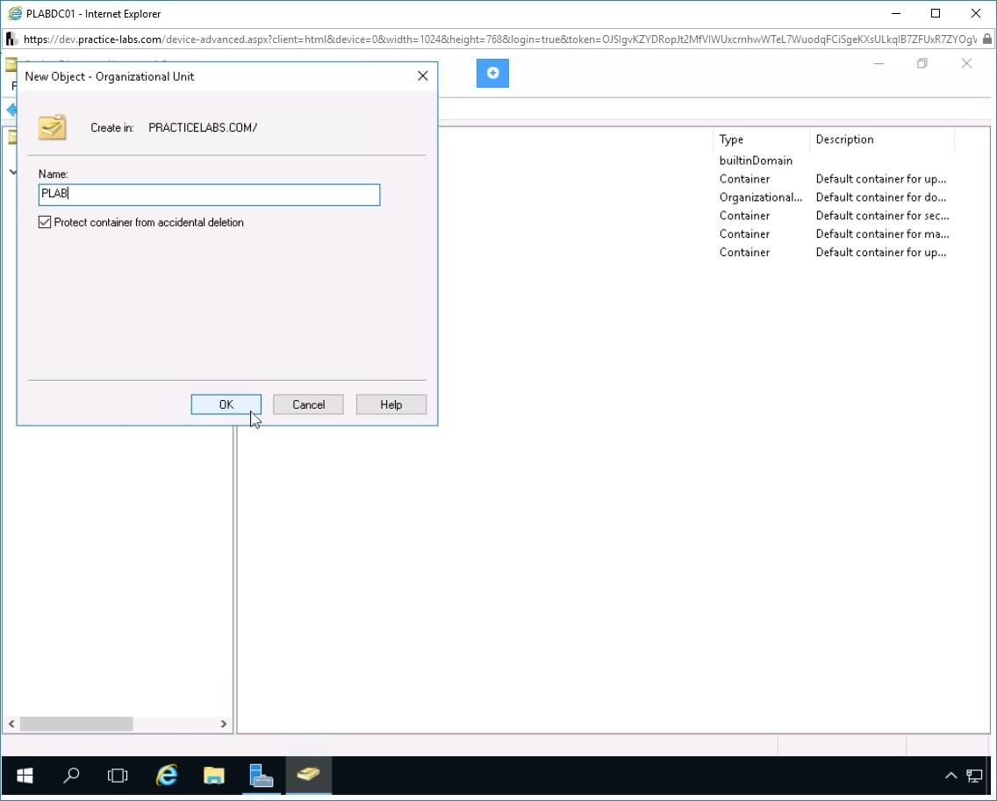
Task: Select row 'Default container for sec...'
Action: pyautogui.click(x=882, y=216)
